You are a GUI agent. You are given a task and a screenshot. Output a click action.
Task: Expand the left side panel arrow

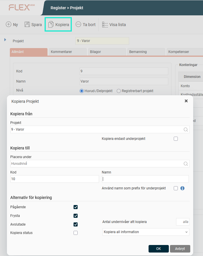tap(5, 40)
